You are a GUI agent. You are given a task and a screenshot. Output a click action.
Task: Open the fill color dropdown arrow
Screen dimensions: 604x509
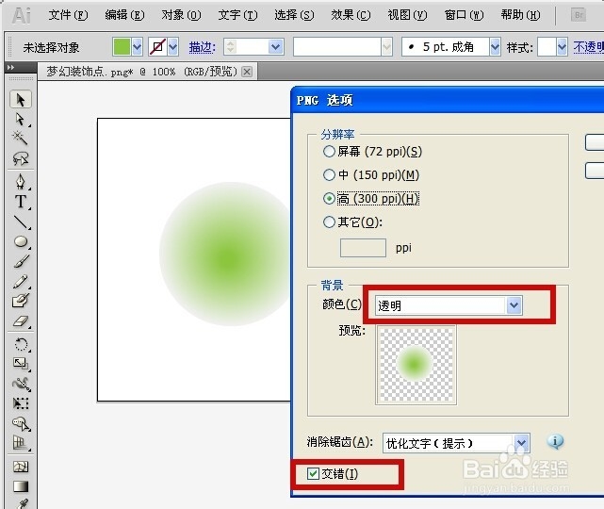click(x=138, y=47)
